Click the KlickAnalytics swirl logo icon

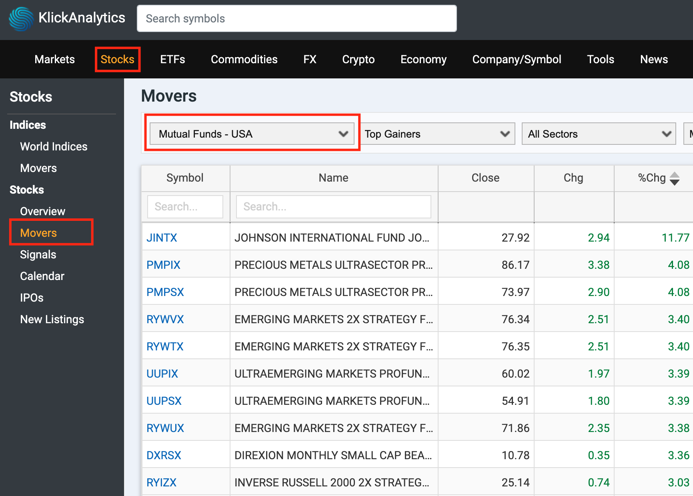(x=22, y=18)
